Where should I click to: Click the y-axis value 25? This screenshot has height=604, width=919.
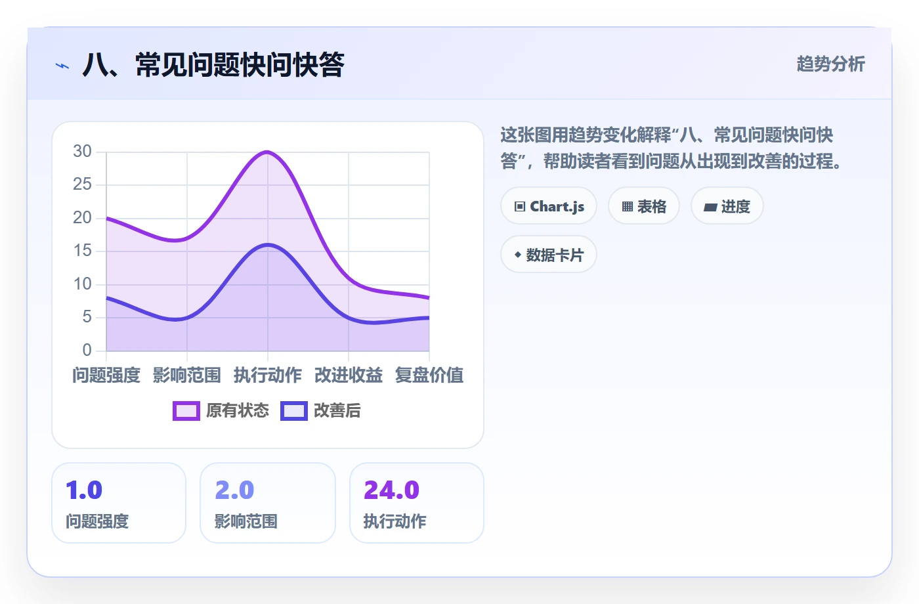(82, 184)
